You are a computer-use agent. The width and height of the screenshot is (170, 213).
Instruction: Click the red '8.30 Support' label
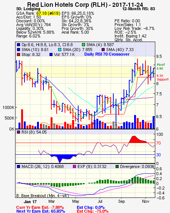coord(162,78)
